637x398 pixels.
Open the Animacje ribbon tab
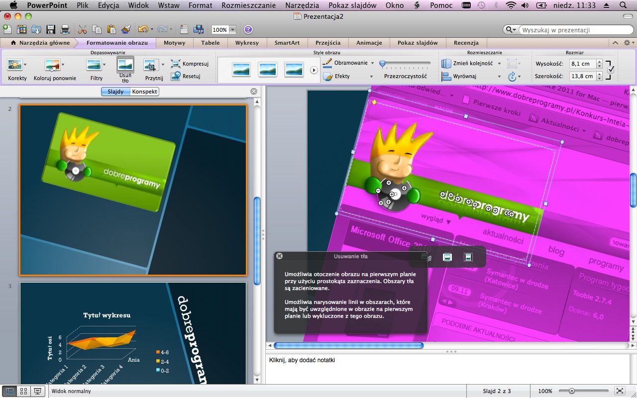point(369,43)
